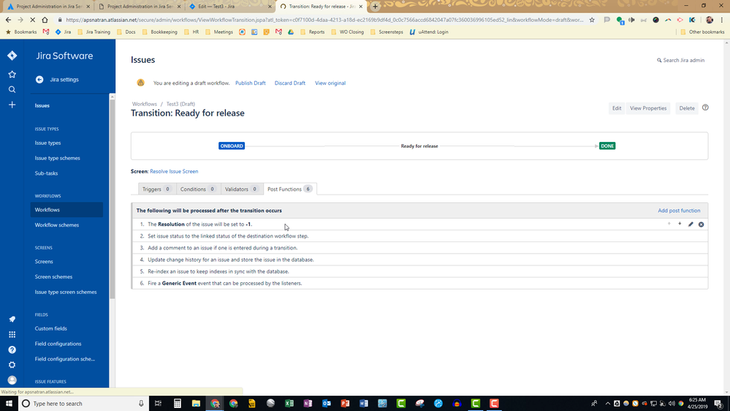The height and width of the screenshot is (411, 730).
Task: Click the Create plus icon
Action: click(x=12, y=105)
